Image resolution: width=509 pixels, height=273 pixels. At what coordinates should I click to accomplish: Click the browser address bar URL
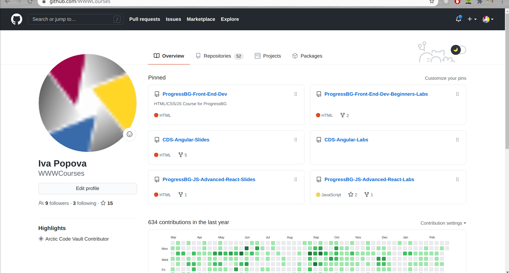point(80,2)
